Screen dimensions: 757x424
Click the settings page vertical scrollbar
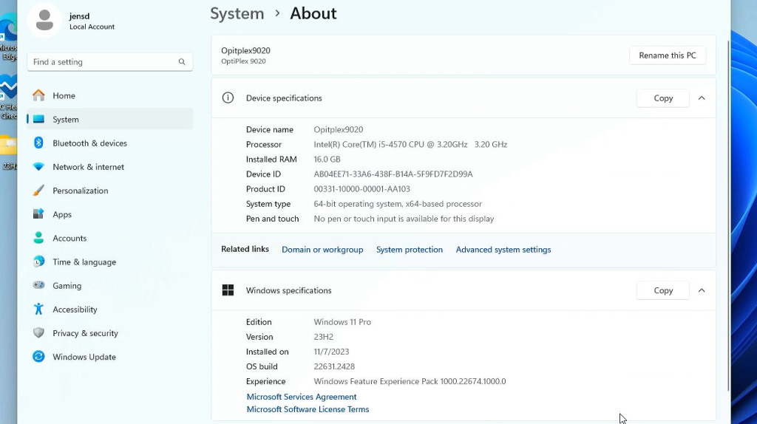pyautogui.click(x=728, y=215)
